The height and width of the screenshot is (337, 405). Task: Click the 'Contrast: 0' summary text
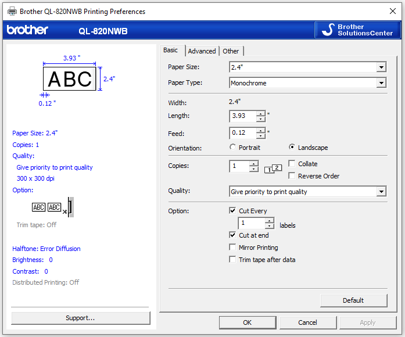(x=30, y=271)
